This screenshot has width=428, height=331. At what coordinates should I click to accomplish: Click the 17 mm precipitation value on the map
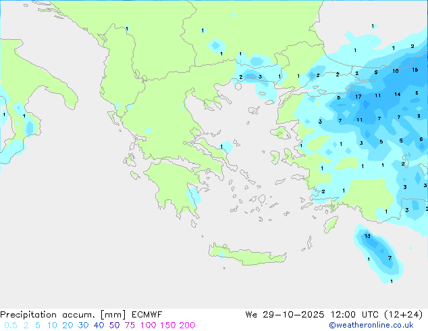(358, 97)
